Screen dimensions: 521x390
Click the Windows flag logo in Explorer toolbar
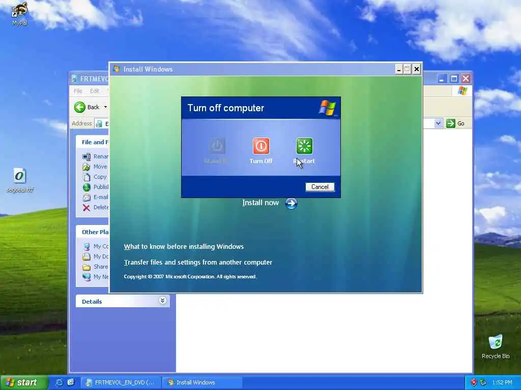(462, 90)
